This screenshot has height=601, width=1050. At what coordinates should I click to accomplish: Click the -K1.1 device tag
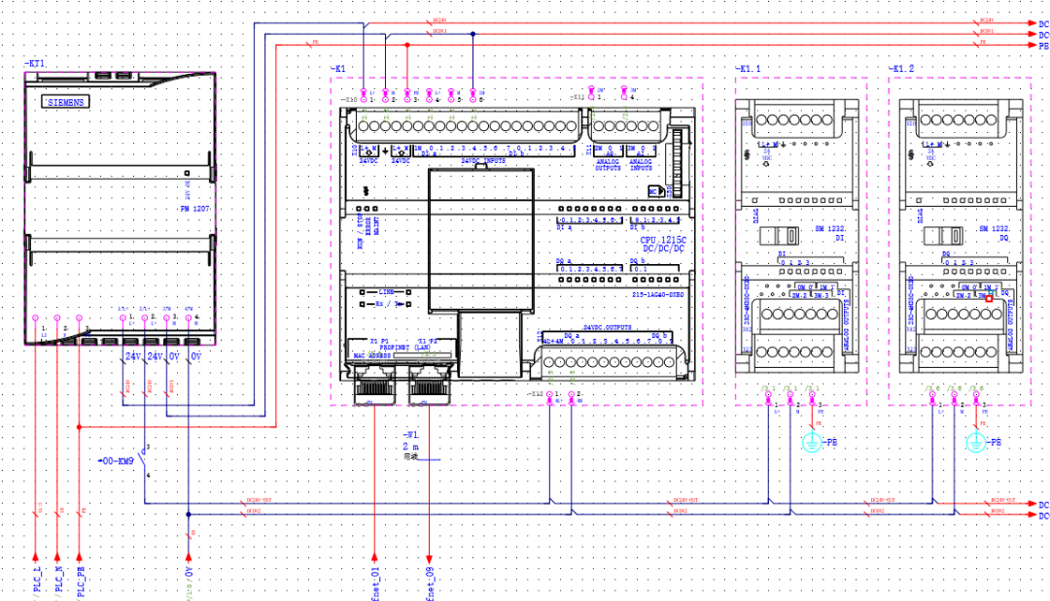(748, 68)
